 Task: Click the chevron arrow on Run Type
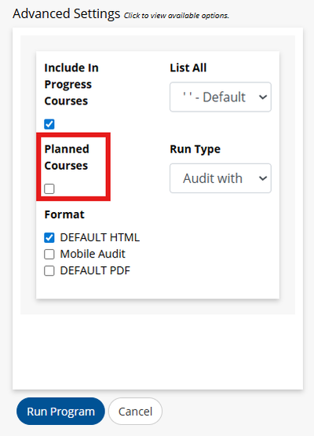[x=263, y=178]
